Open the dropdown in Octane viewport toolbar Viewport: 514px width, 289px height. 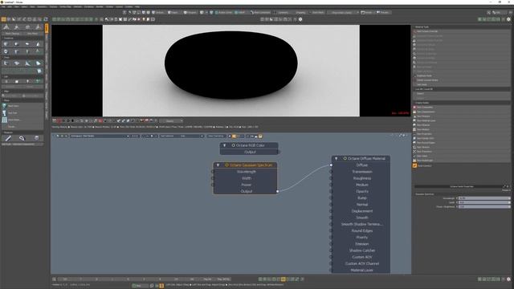[x=171, y=121]
